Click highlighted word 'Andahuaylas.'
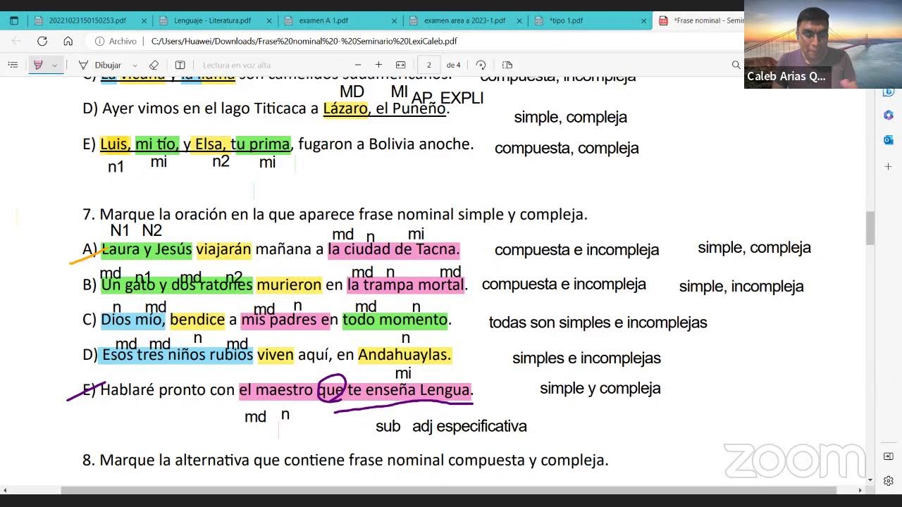902x507 pixels. click(404, 355)
